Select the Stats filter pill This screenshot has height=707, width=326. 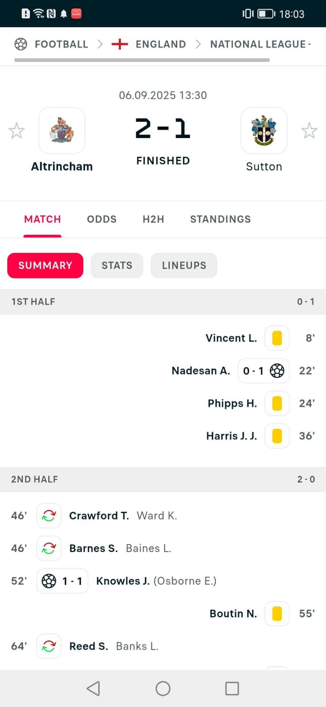pos(117,265)
